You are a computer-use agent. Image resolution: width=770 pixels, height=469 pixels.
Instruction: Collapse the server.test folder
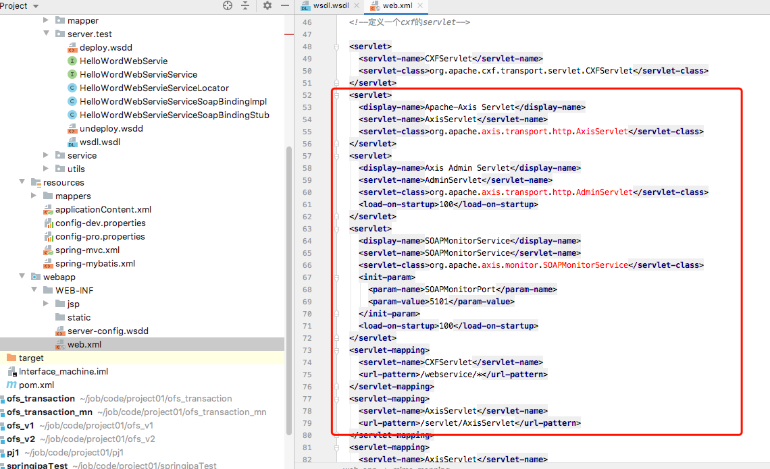46,33
